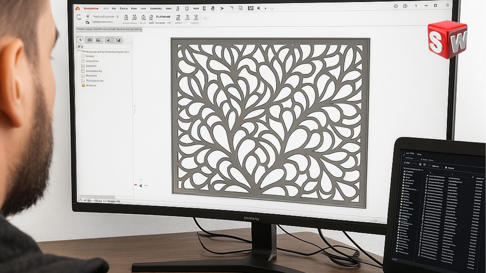Click the pin-like icon at the window top right
This screenshot has width=486, height=273.
tap(416, 6)
